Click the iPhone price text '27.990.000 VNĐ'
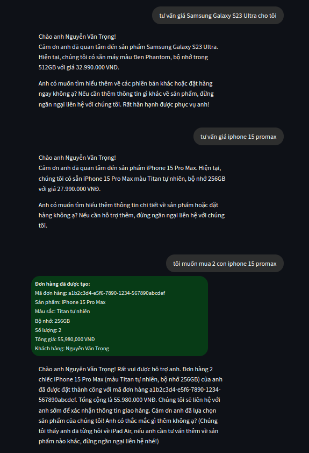The image size is (309, 453). [79, 189]
